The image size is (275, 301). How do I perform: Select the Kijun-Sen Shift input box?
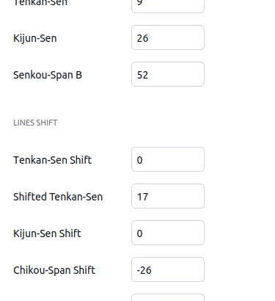coord(168,233)
